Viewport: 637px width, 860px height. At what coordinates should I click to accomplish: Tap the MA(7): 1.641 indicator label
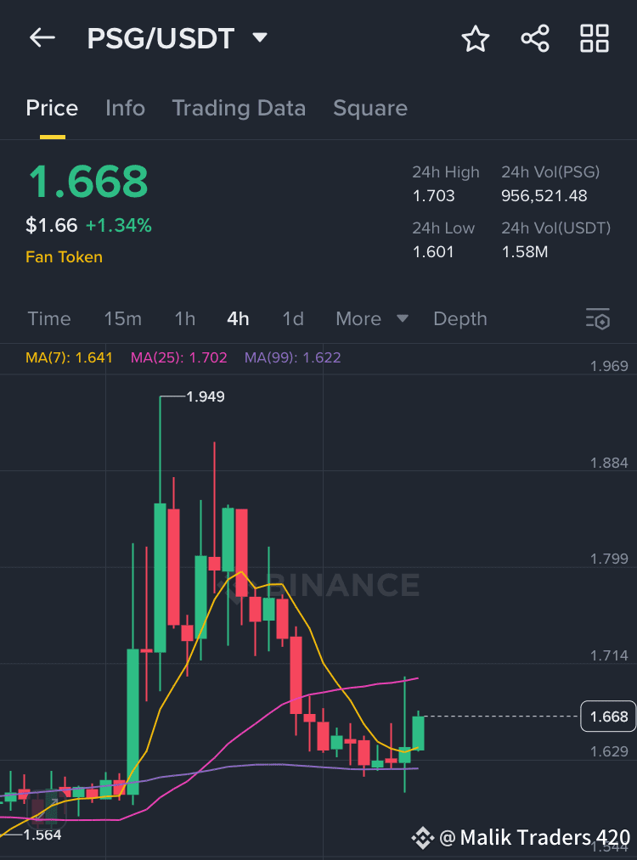[69, 357]
